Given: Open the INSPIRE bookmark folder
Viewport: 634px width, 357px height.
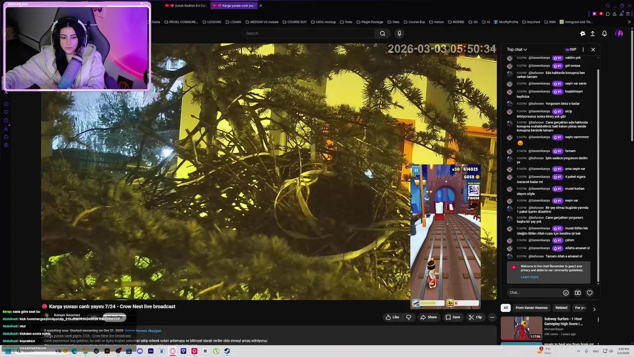Looking at the screenshot, I should pos(456,22).
